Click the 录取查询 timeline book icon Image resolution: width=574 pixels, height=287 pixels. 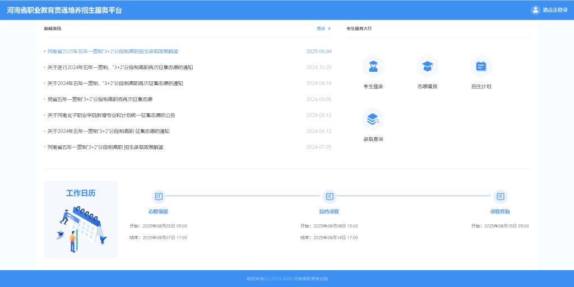[500, 197]
